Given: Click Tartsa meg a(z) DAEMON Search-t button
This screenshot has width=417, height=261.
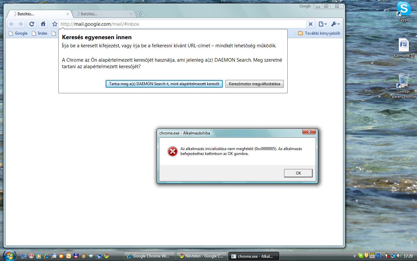Looking at the screenshot, I should [x=164, y=84].
